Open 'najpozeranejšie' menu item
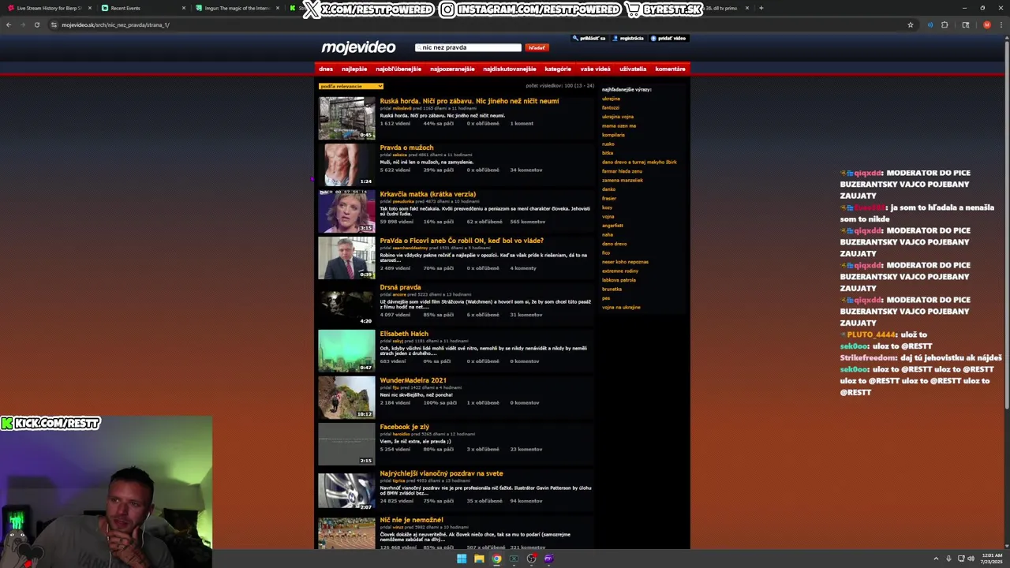 [x=452, y=69]
